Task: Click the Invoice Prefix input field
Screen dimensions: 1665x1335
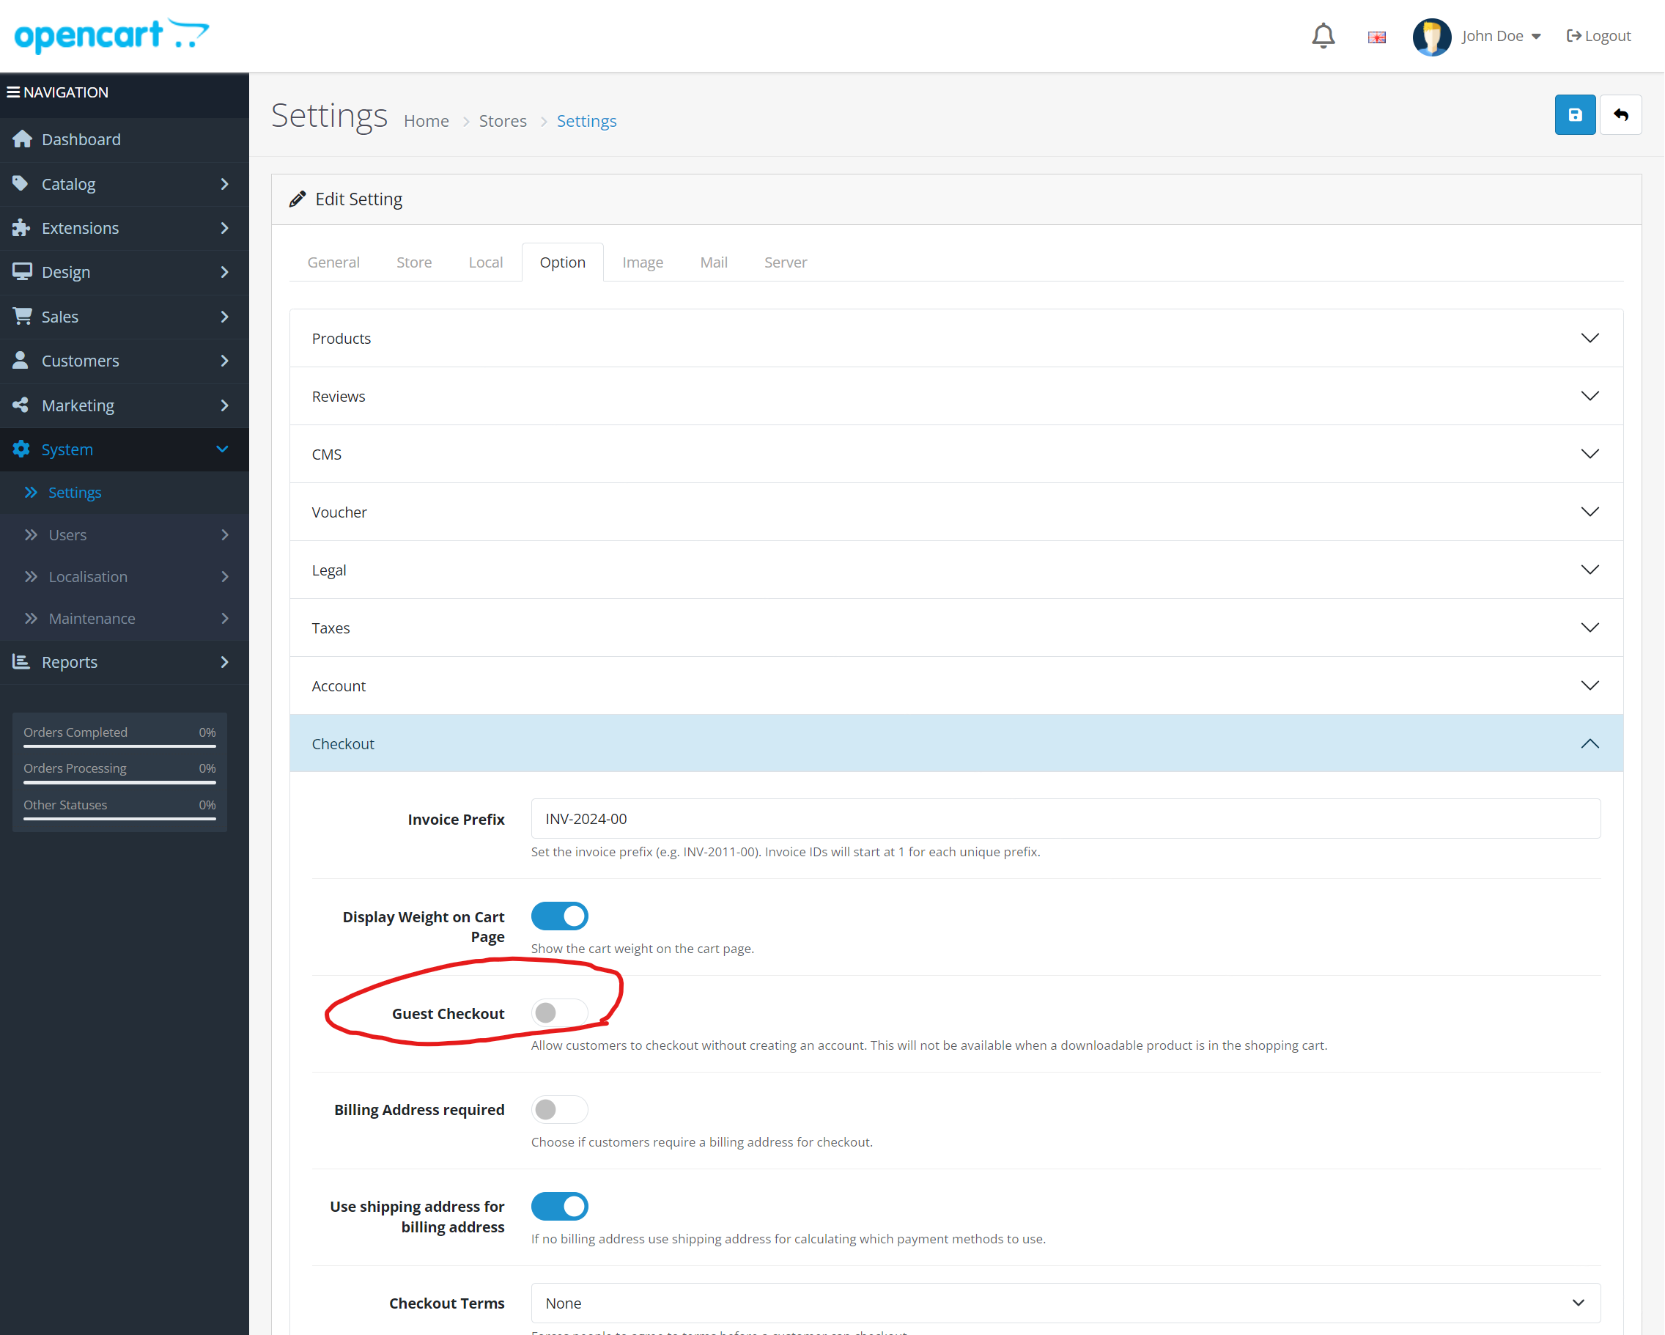Action: point(1066,819)
